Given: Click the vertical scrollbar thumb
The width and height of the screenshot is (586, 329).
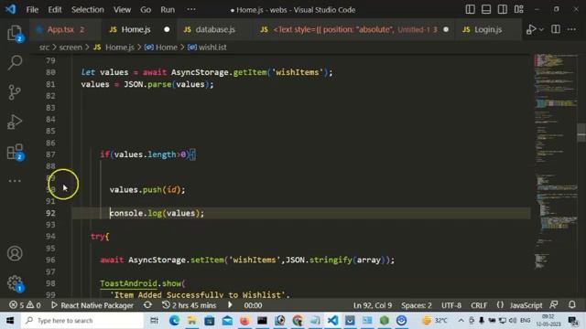Looking at the screenshot, I should tap(581, 133).
